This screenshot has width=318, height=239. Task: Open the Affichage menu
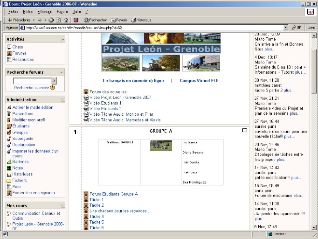(45, 11)
